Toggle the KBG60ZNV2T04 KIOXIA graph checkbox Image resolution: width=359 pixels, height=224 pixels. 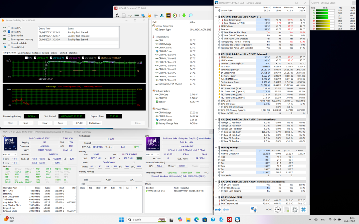99,58
